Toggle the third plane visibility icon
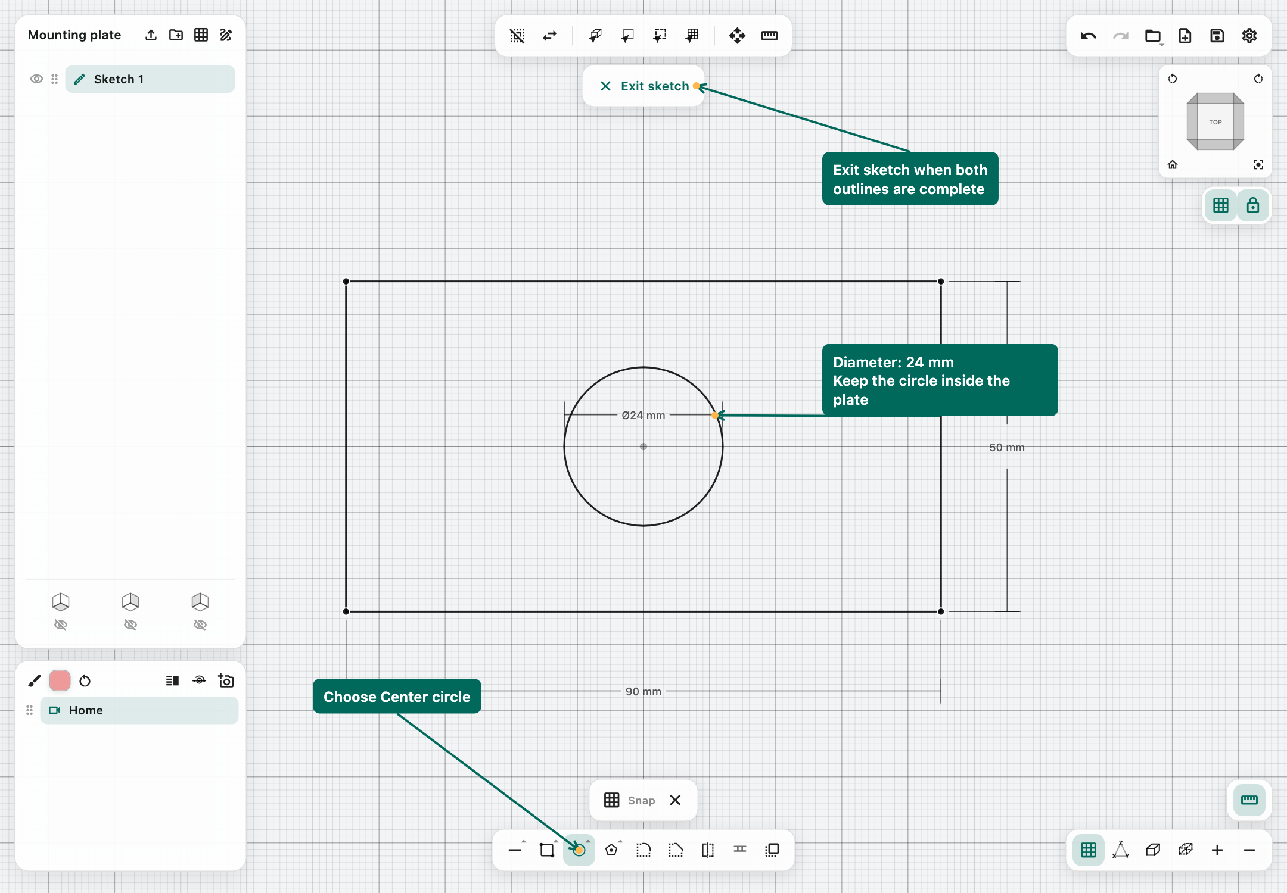Screen dimensions: 1287x893 200,625
